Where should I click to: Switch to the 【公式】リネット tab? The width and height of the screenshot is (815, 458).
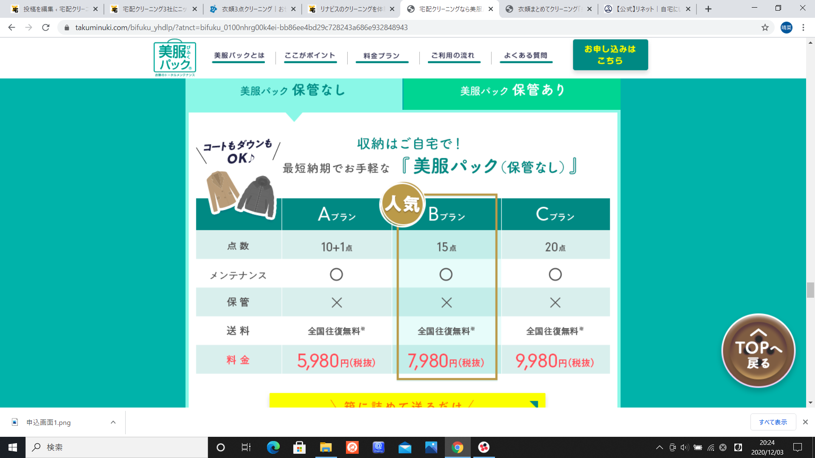648,9
